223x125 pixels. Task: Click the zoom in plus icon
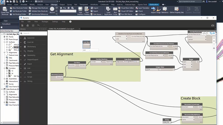coord(214,41)
